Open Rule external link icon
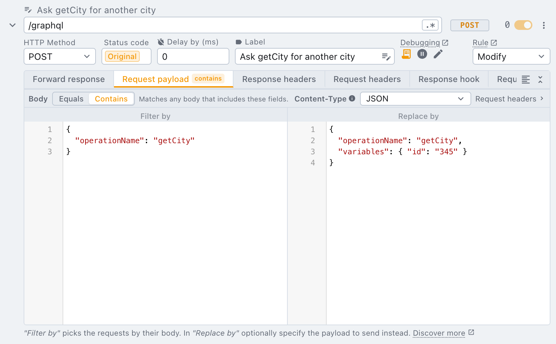 click(494, 43)
